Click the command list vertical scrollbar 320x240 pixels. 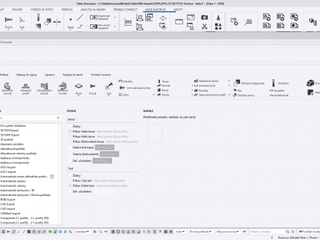[59, 173]
